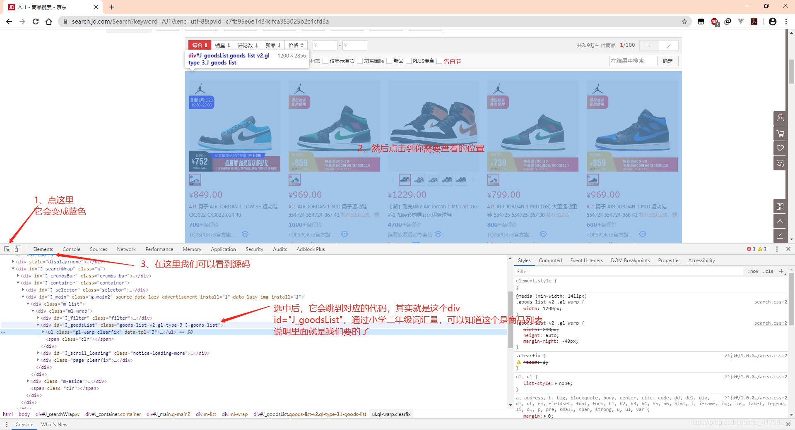Open the JD sidebar user account icon
This screenshot has width=795, height=430.
(x=781, y=118)
